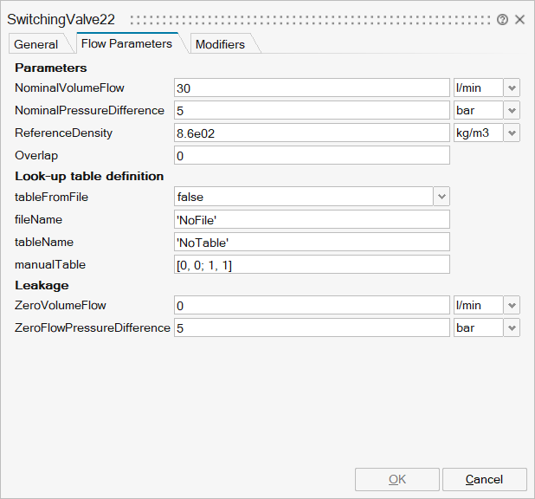Screen dimensions: 535x499
Task: Select the Flow Parameters tab
Action: coord(126,43)
